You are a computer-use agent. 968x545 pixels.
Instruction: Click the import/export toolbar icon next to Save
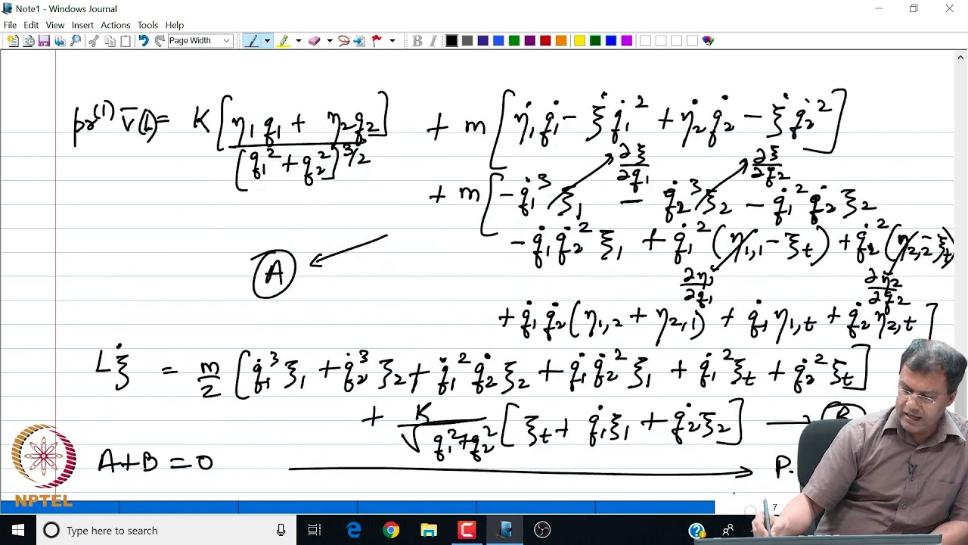pos(60,41)
